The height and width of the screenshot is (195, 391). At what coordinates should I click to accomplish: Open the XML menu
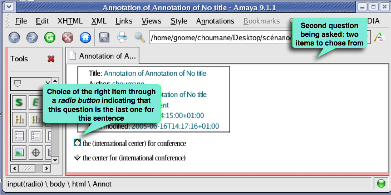coord(99,21)
